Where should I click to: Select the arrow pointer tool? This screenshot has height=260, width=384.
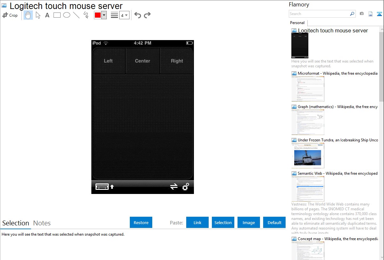pyautogui.click(x=38, y=15)
